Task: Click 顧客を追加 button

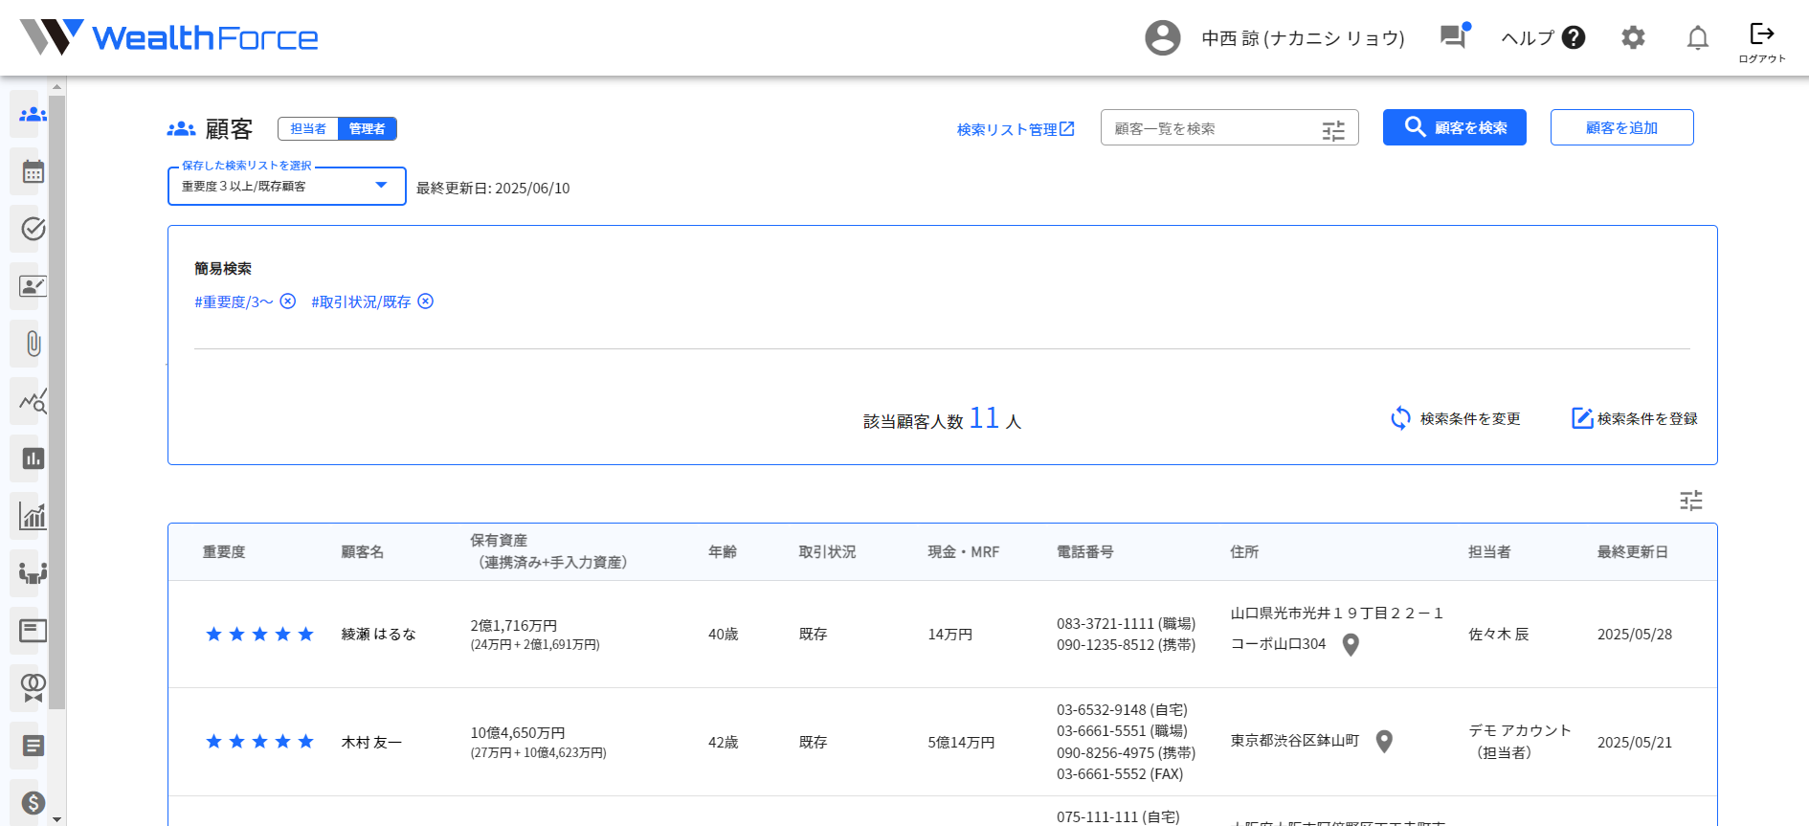Action: click(x=1622, y=127)
